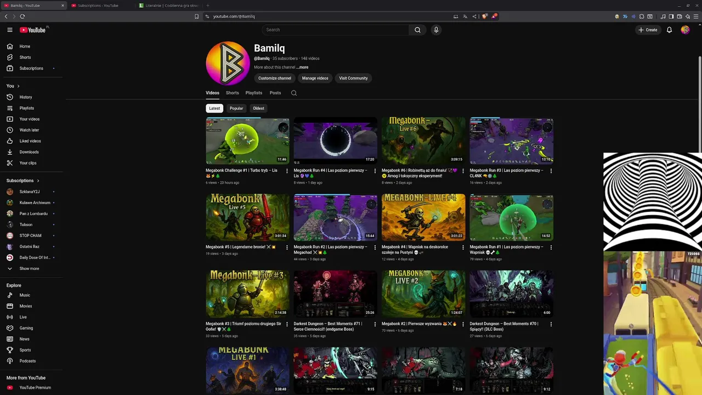Open options menu for Megabonk Challenge #1 video
Image resolution: width=702 pixels, height=395 pixels.
[287, 171]
